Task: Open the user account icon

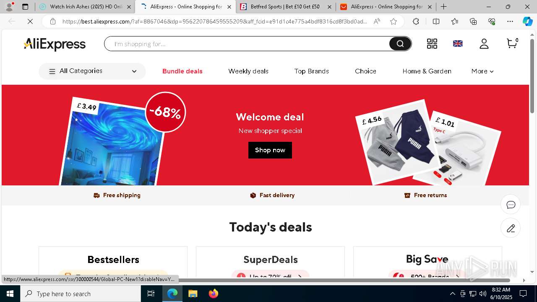Action: pos(484,44)
